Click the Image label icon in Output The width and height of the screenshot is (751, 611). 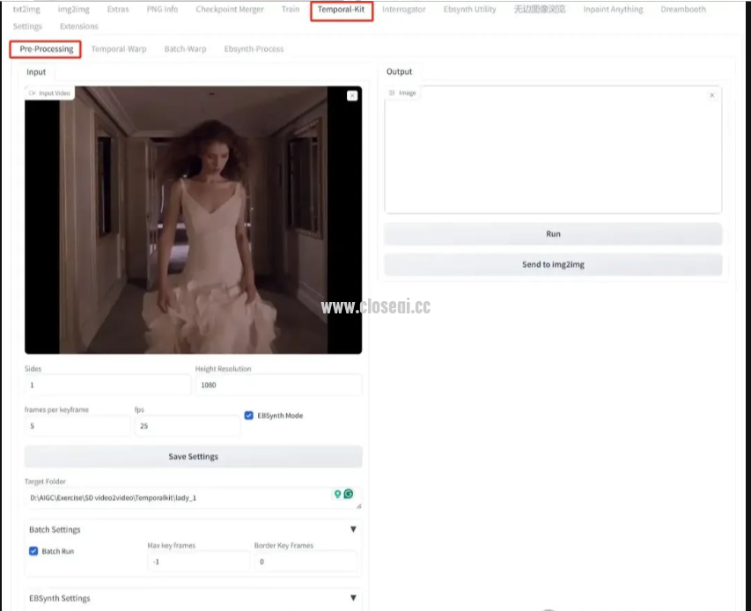pyautogui.click(x=392, y=93)
